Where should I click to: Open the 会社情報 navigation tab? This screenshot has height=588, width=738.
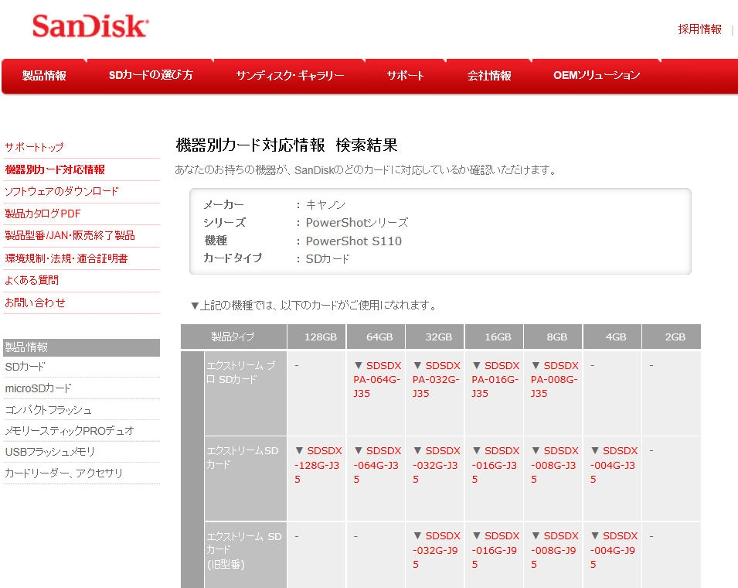pos(489,75)
